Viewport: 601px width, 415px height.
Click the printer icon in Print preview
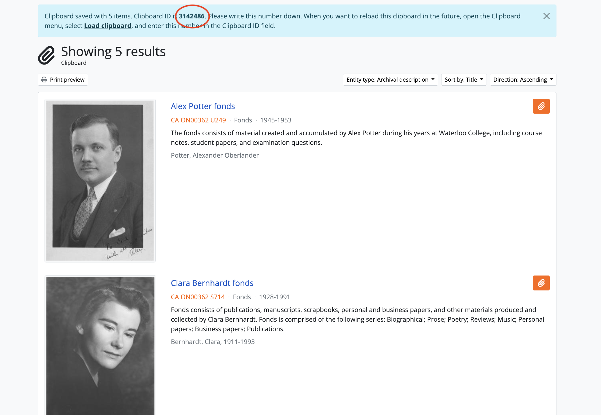[44, 80]
